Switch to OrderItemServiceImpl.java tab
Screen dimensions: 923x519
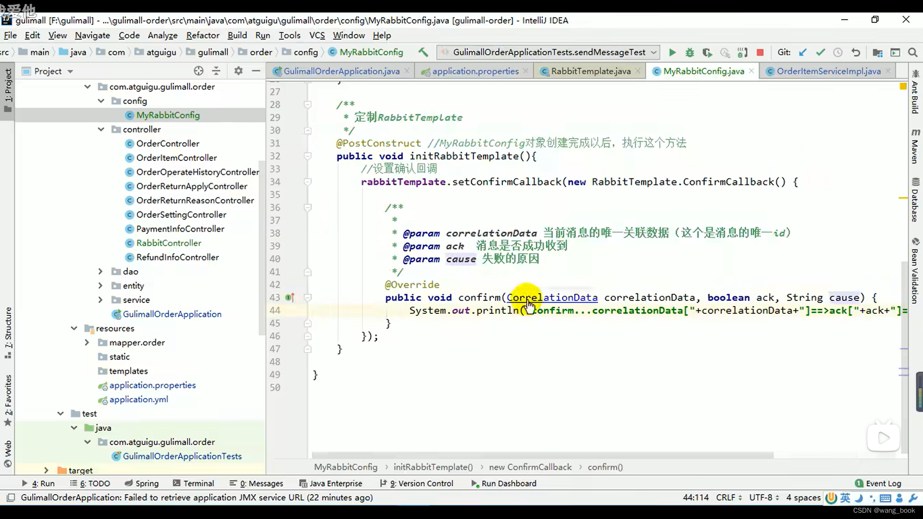(828, 71)
